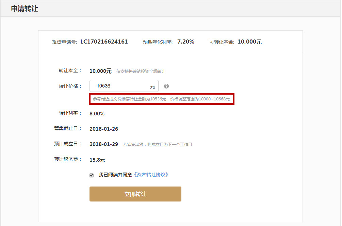Click the 预计服务费 15.8元 value
Viewport: 342px width, 226px height.
point(97,160)
